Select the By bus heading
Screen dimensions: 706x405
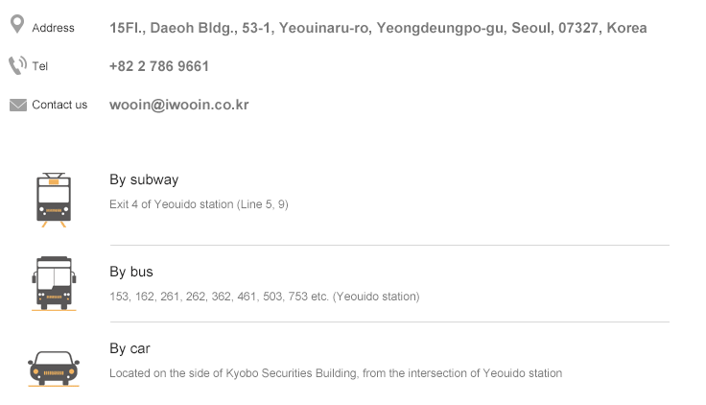(131, 272)
